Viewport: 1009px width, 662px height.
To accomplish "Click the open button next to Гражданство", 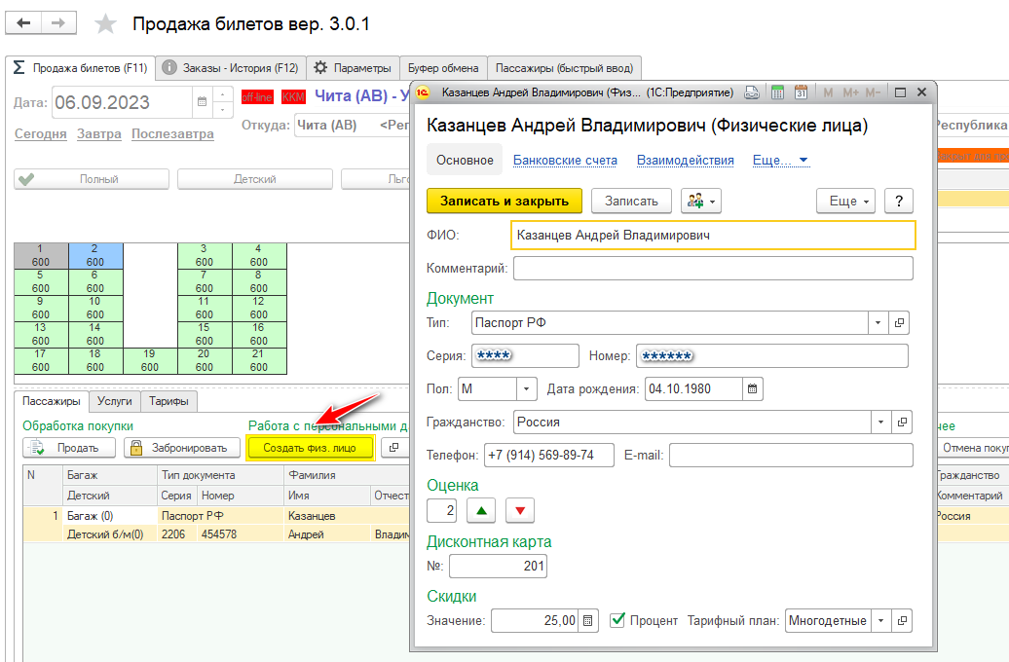I will coord(901,423).
